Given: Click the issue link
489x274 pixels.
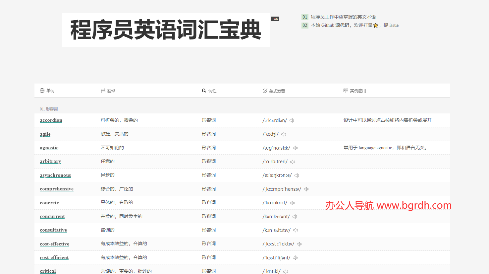Looking at the screenshot, I should 395,25.
